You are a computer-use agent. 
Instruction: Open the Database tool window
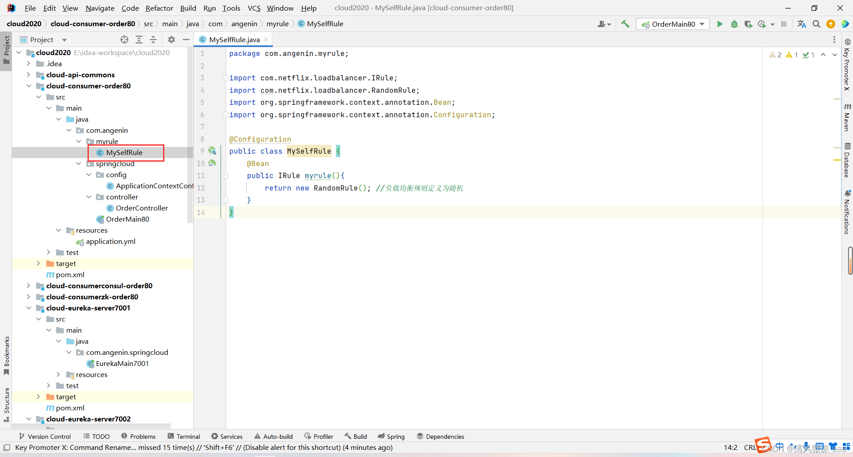pyautogui.click(x=847, y=160)
